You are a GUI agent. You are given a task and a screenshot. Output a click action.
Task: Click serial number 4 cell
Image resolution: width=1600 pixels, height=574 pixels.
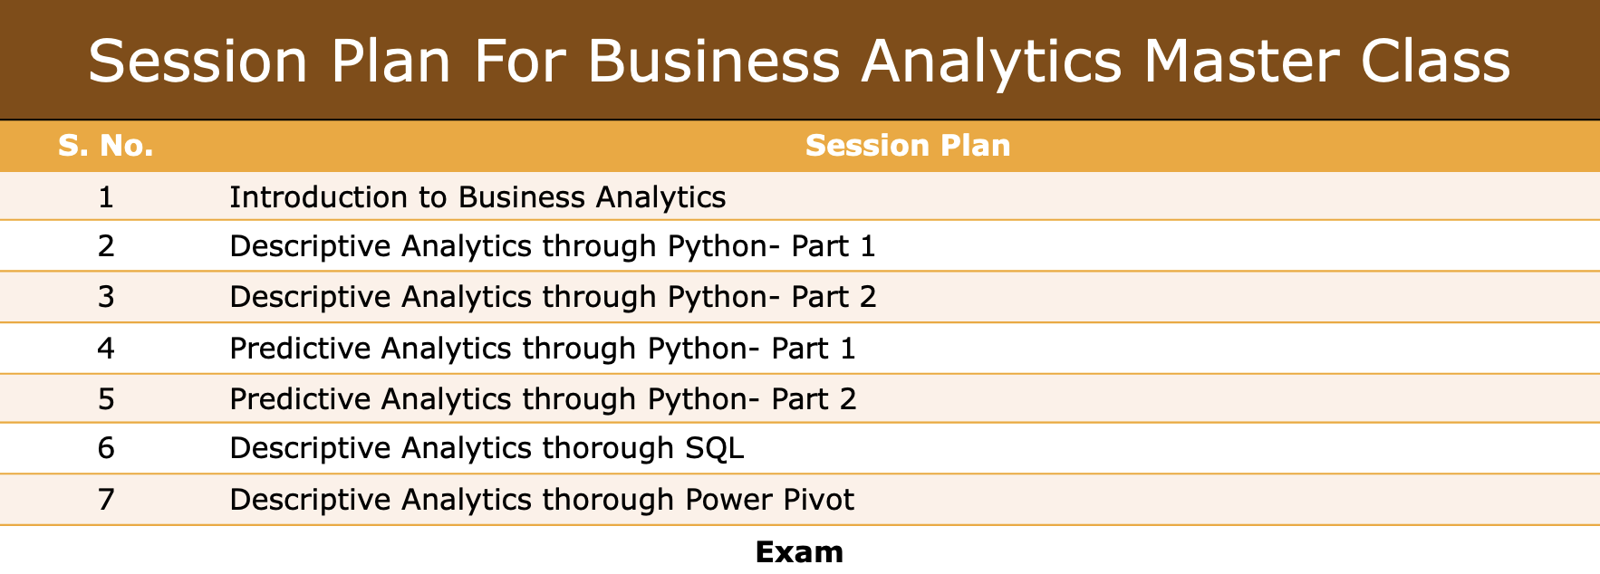point(106,349)
